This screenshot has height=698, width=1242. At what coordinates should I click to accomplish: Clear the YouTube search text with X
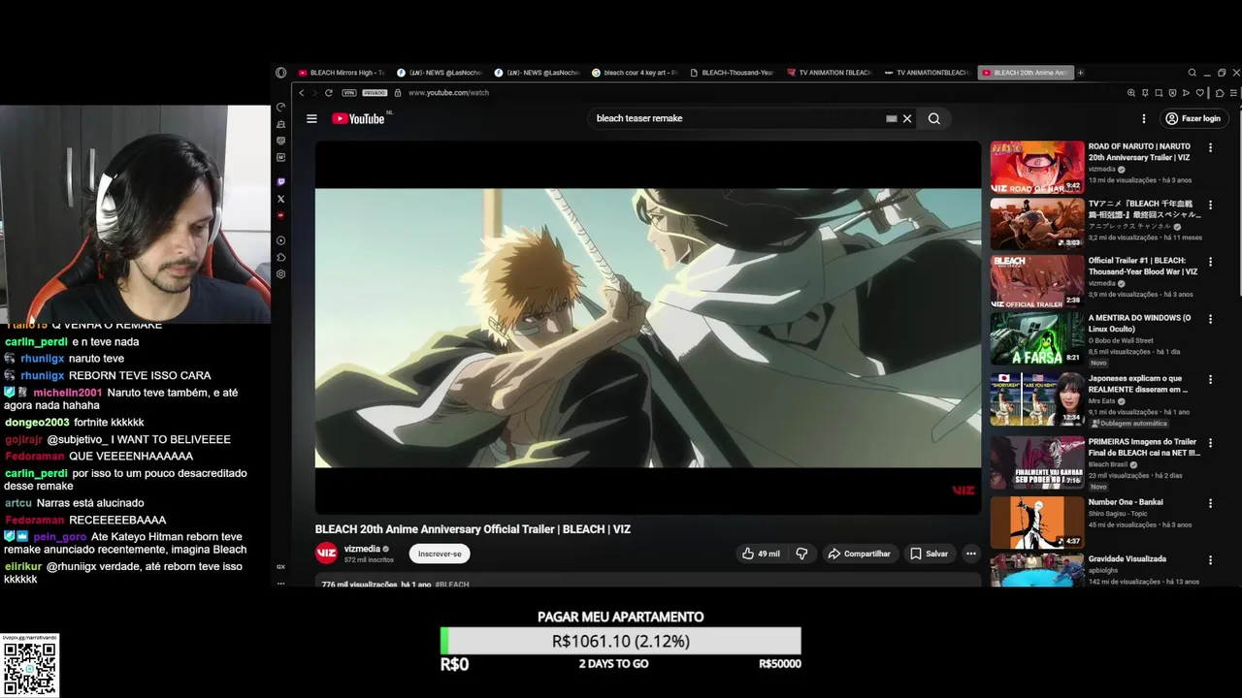coord(907,118)
